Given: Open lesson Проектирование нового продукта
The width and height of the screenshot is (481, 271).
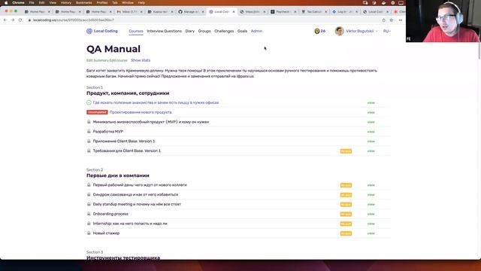Looking at the screenshot, I should [x=141, y=112].
